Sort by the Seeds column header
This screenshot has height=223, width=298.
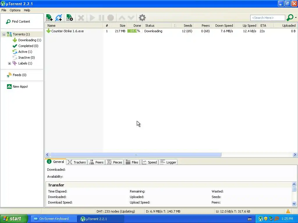pos(185,26)
